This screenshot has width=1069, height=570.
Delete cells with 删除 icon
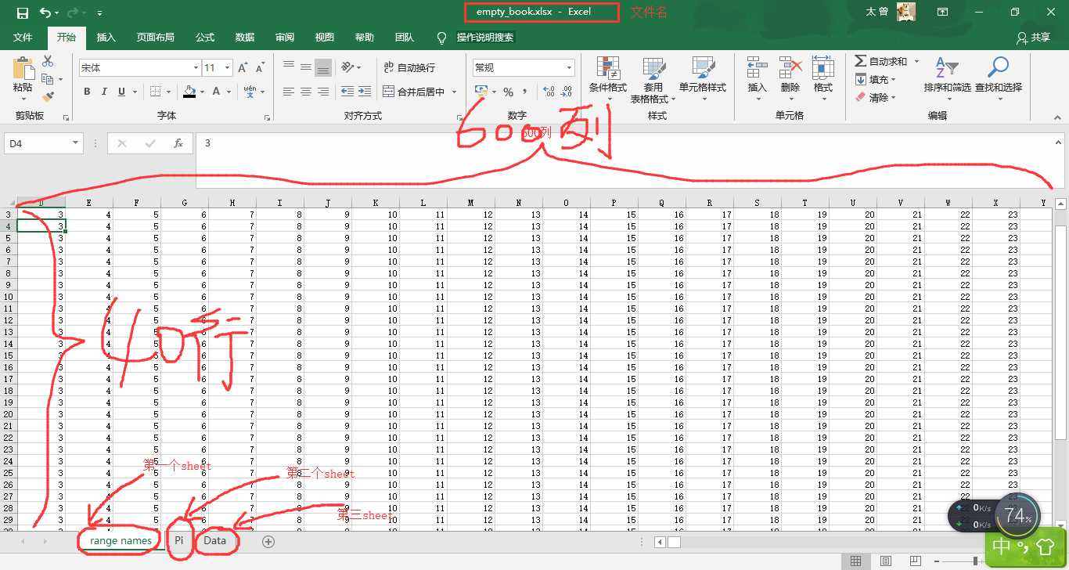pyautogui.click(x=790, y=79)
